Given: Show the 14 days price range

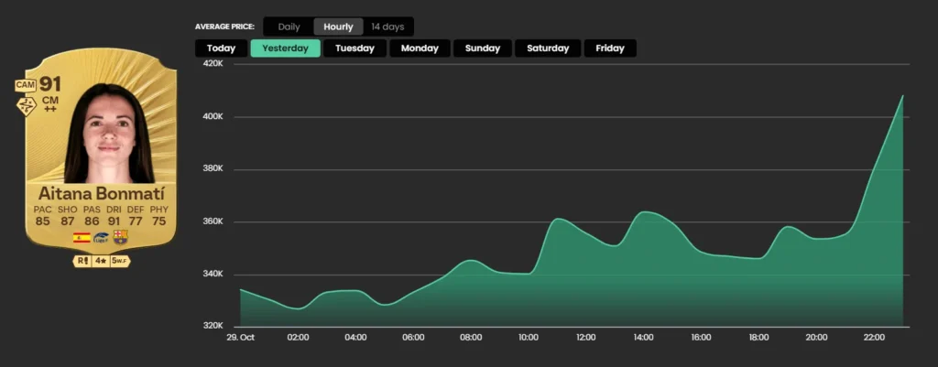Looking at the screenshot, I should coord(387,27).
